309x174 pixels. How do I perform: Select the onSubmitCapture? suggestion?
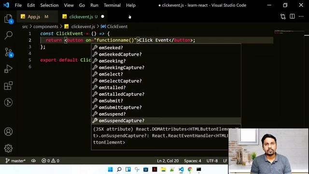(x=166, y=107)
